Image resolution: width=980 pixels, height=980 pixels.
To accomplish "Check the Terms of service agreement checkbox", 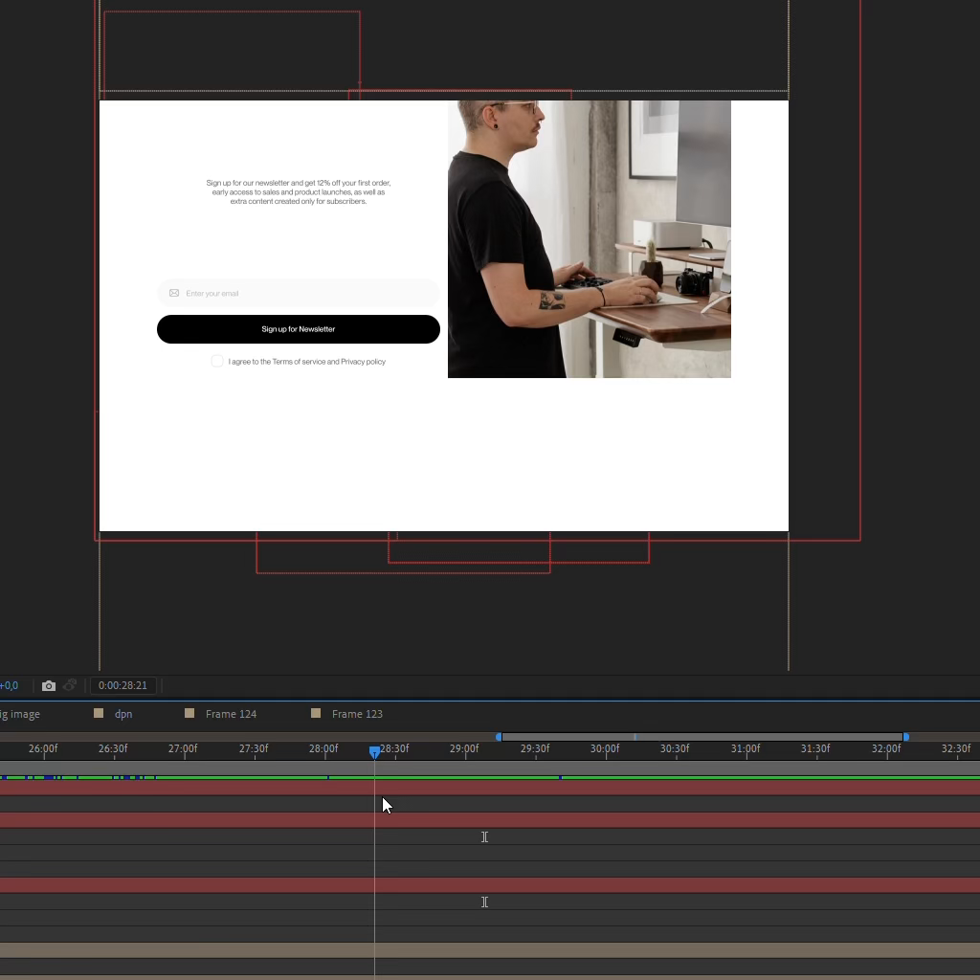I will click(x=217, y=361).
